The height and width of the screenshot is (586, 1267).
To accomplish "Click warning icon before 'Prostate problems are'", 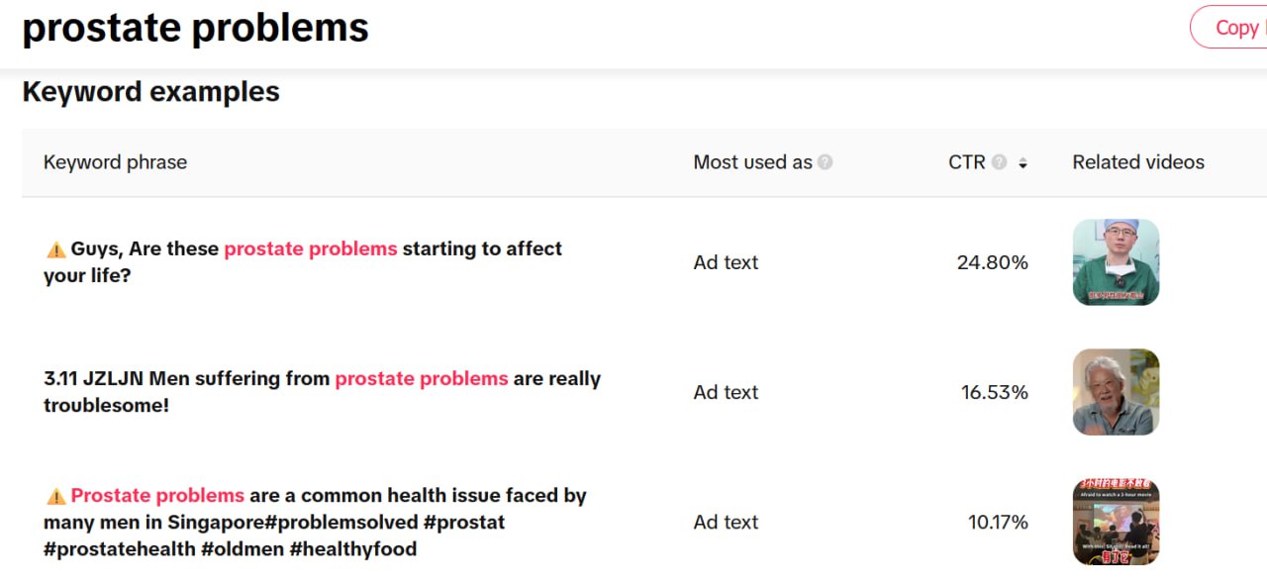I will [55, 496].
